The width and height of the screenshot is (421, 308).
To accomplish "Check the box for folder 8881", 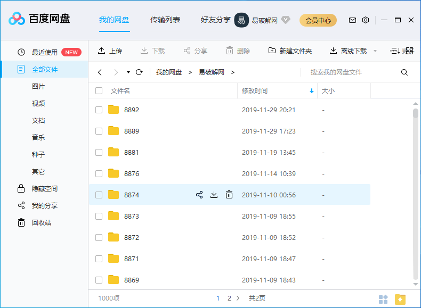I will [x=99, y=152].
